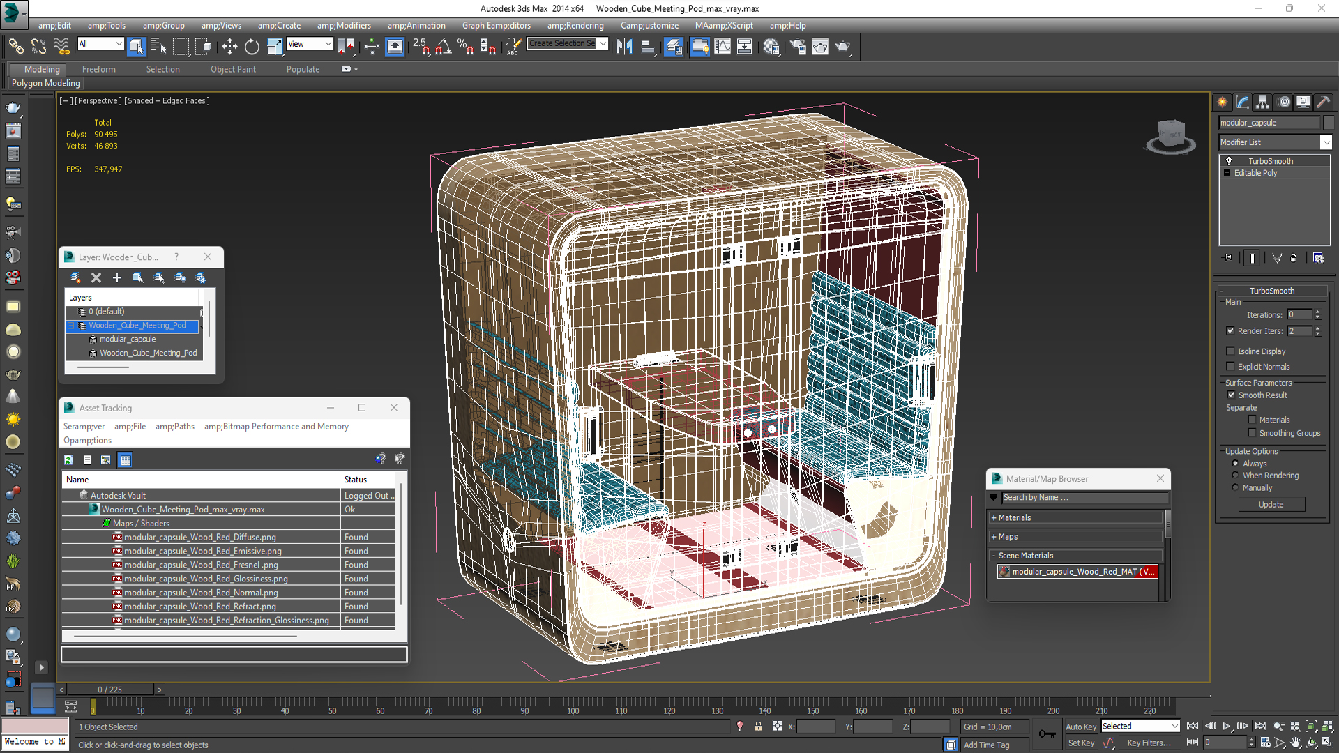Viewport: 1339px width, 753px height.
Task: Select the Rotate transform tool
Action: 252,47
